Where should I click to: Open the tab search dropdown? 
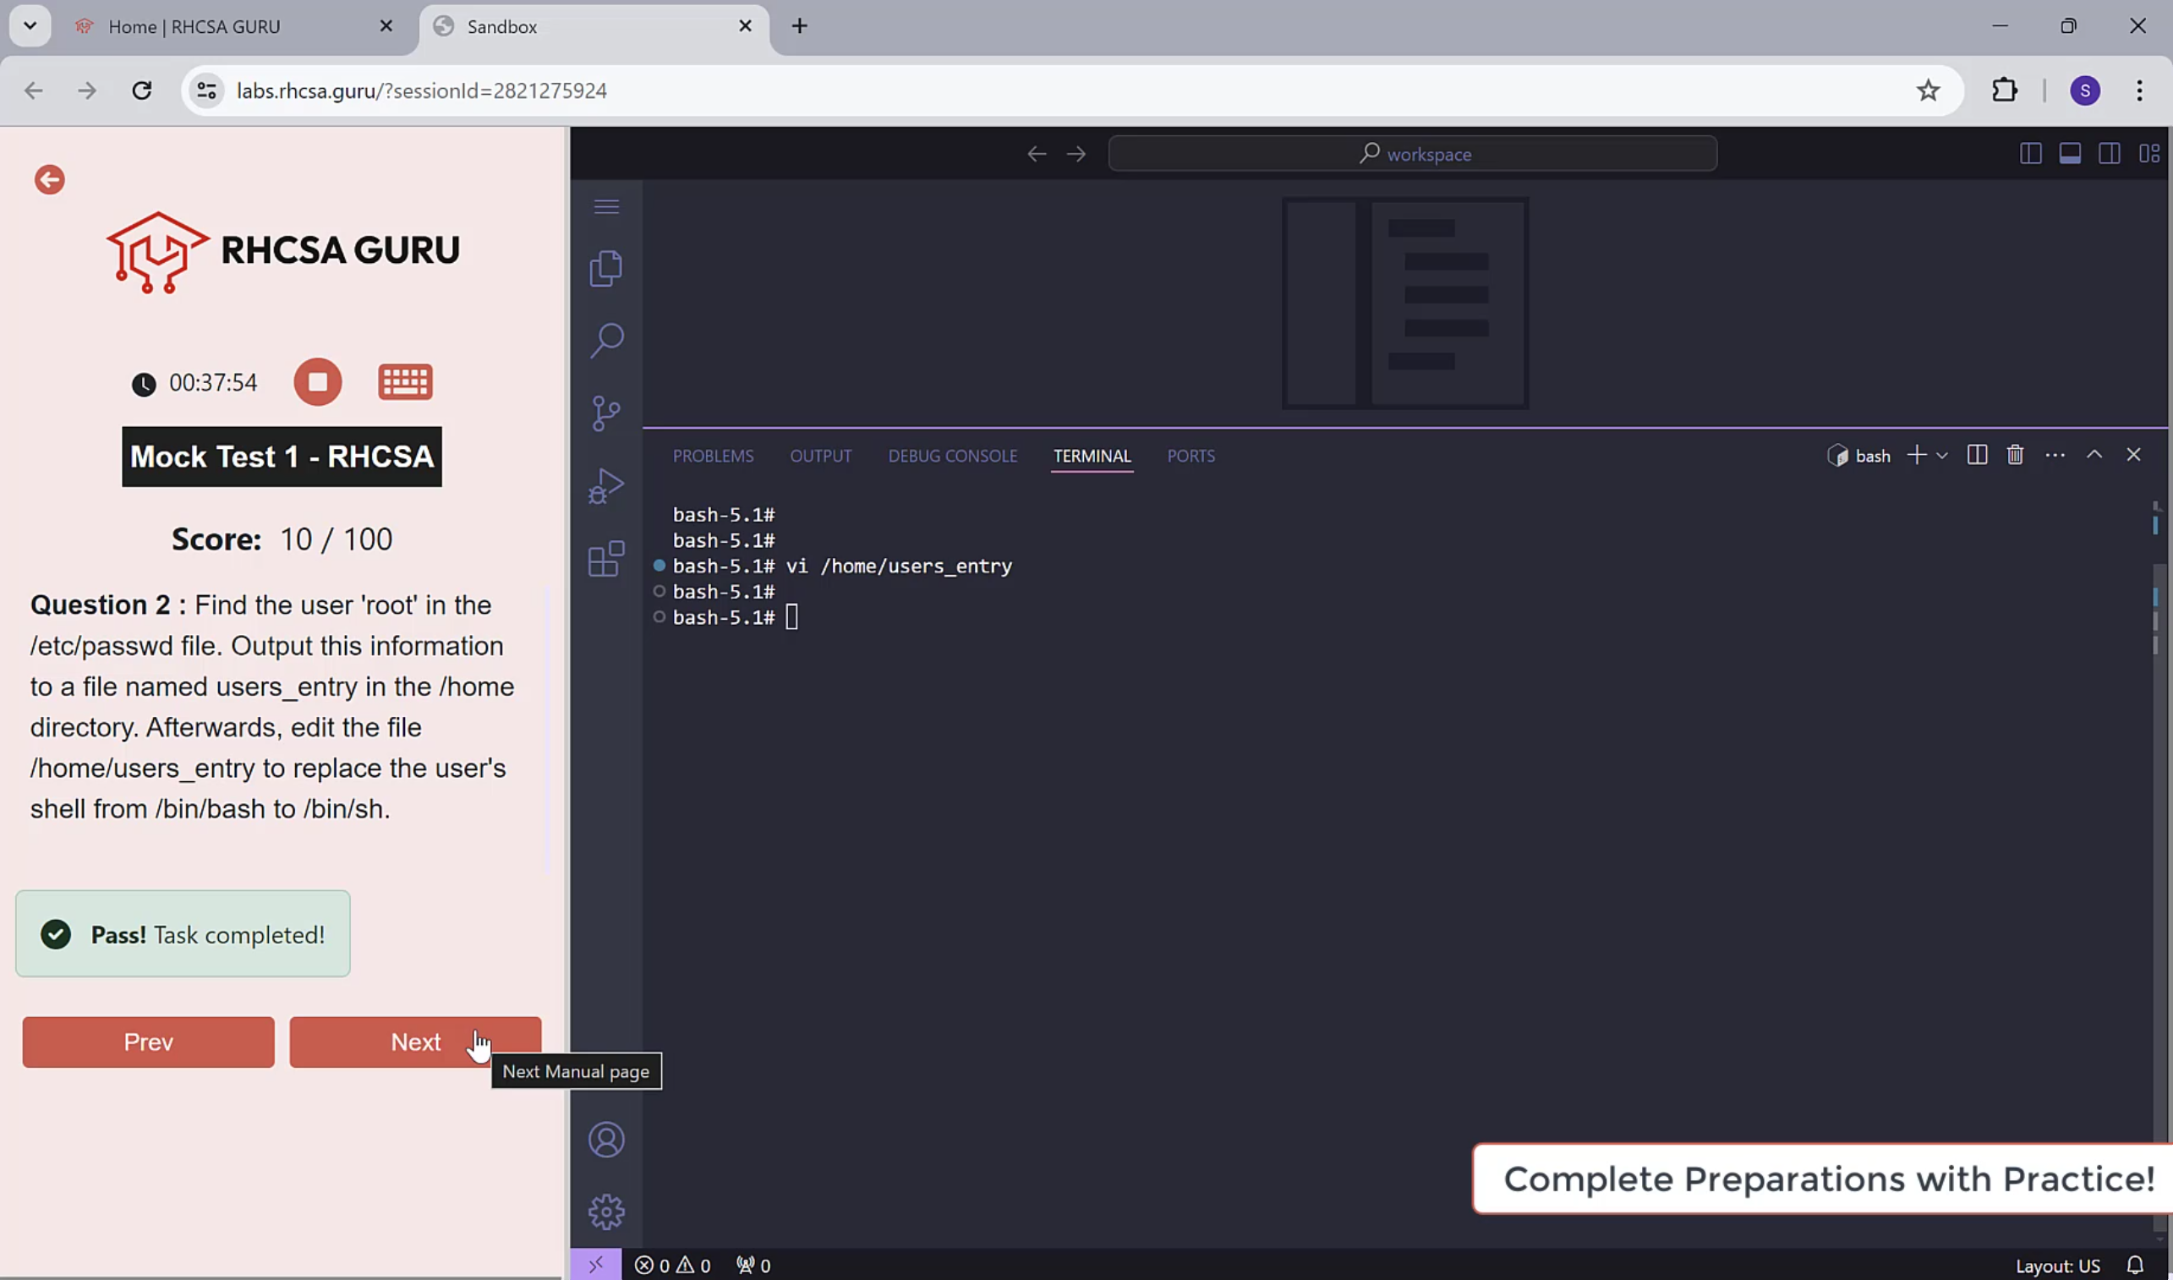point(30,26)
